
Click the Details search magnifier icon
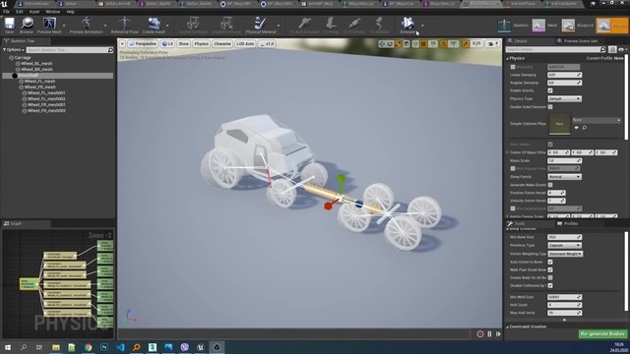[602, 49]
